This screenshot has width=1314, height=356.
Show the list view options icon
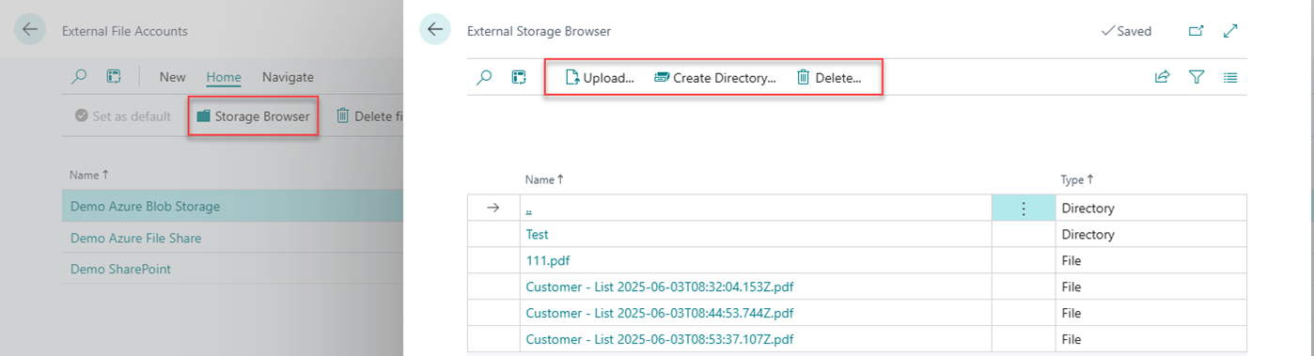pyautogui.click(x=1230, y=78)
